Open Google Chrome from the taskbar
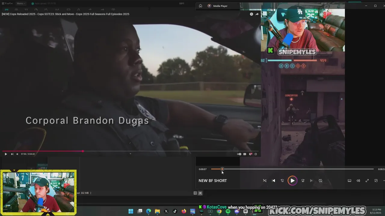385x216 pixels. [x=219, y=211]
